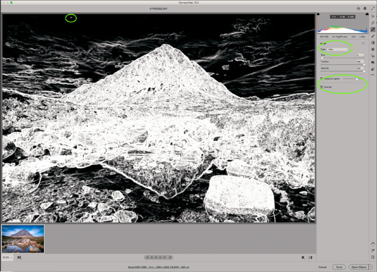Open the Red Eye removal tool
The height and width of the screenshot is (272, 377).
click(x=373, y=55)
